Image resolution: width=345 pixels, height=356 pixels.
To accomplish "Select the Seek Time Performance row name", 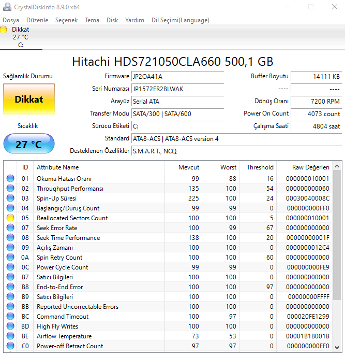I will [68, 238].
